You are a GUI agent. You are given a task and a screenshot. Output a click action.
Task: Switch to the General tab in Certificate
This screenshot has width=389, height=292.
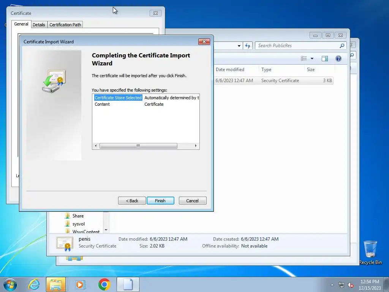(21, 24)
